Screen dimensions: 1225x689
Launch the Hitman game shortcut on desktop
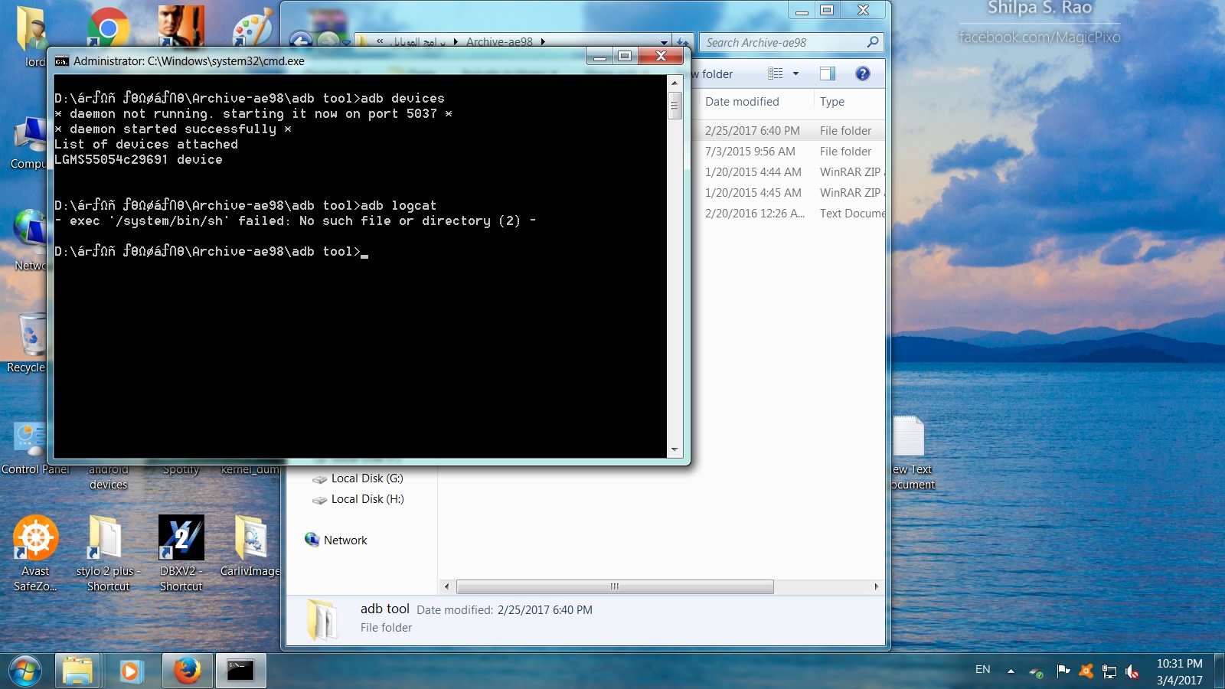181,26
